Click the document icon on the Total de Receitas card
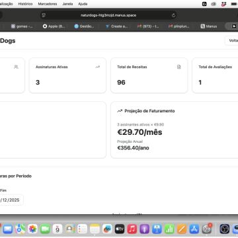The image size is (238, 238). point(179,67)
